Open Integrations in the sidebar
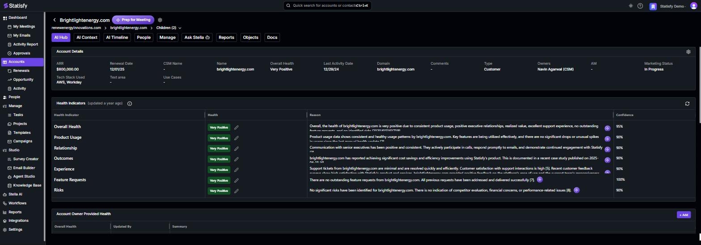The image size is (701, 245). click(18, 221)
